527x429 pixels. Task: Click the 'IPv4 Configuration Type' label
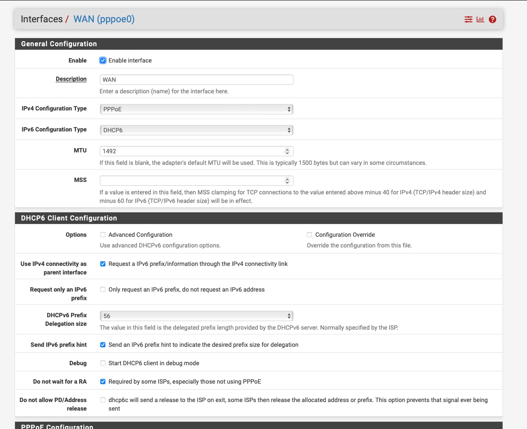coord(54,108)
